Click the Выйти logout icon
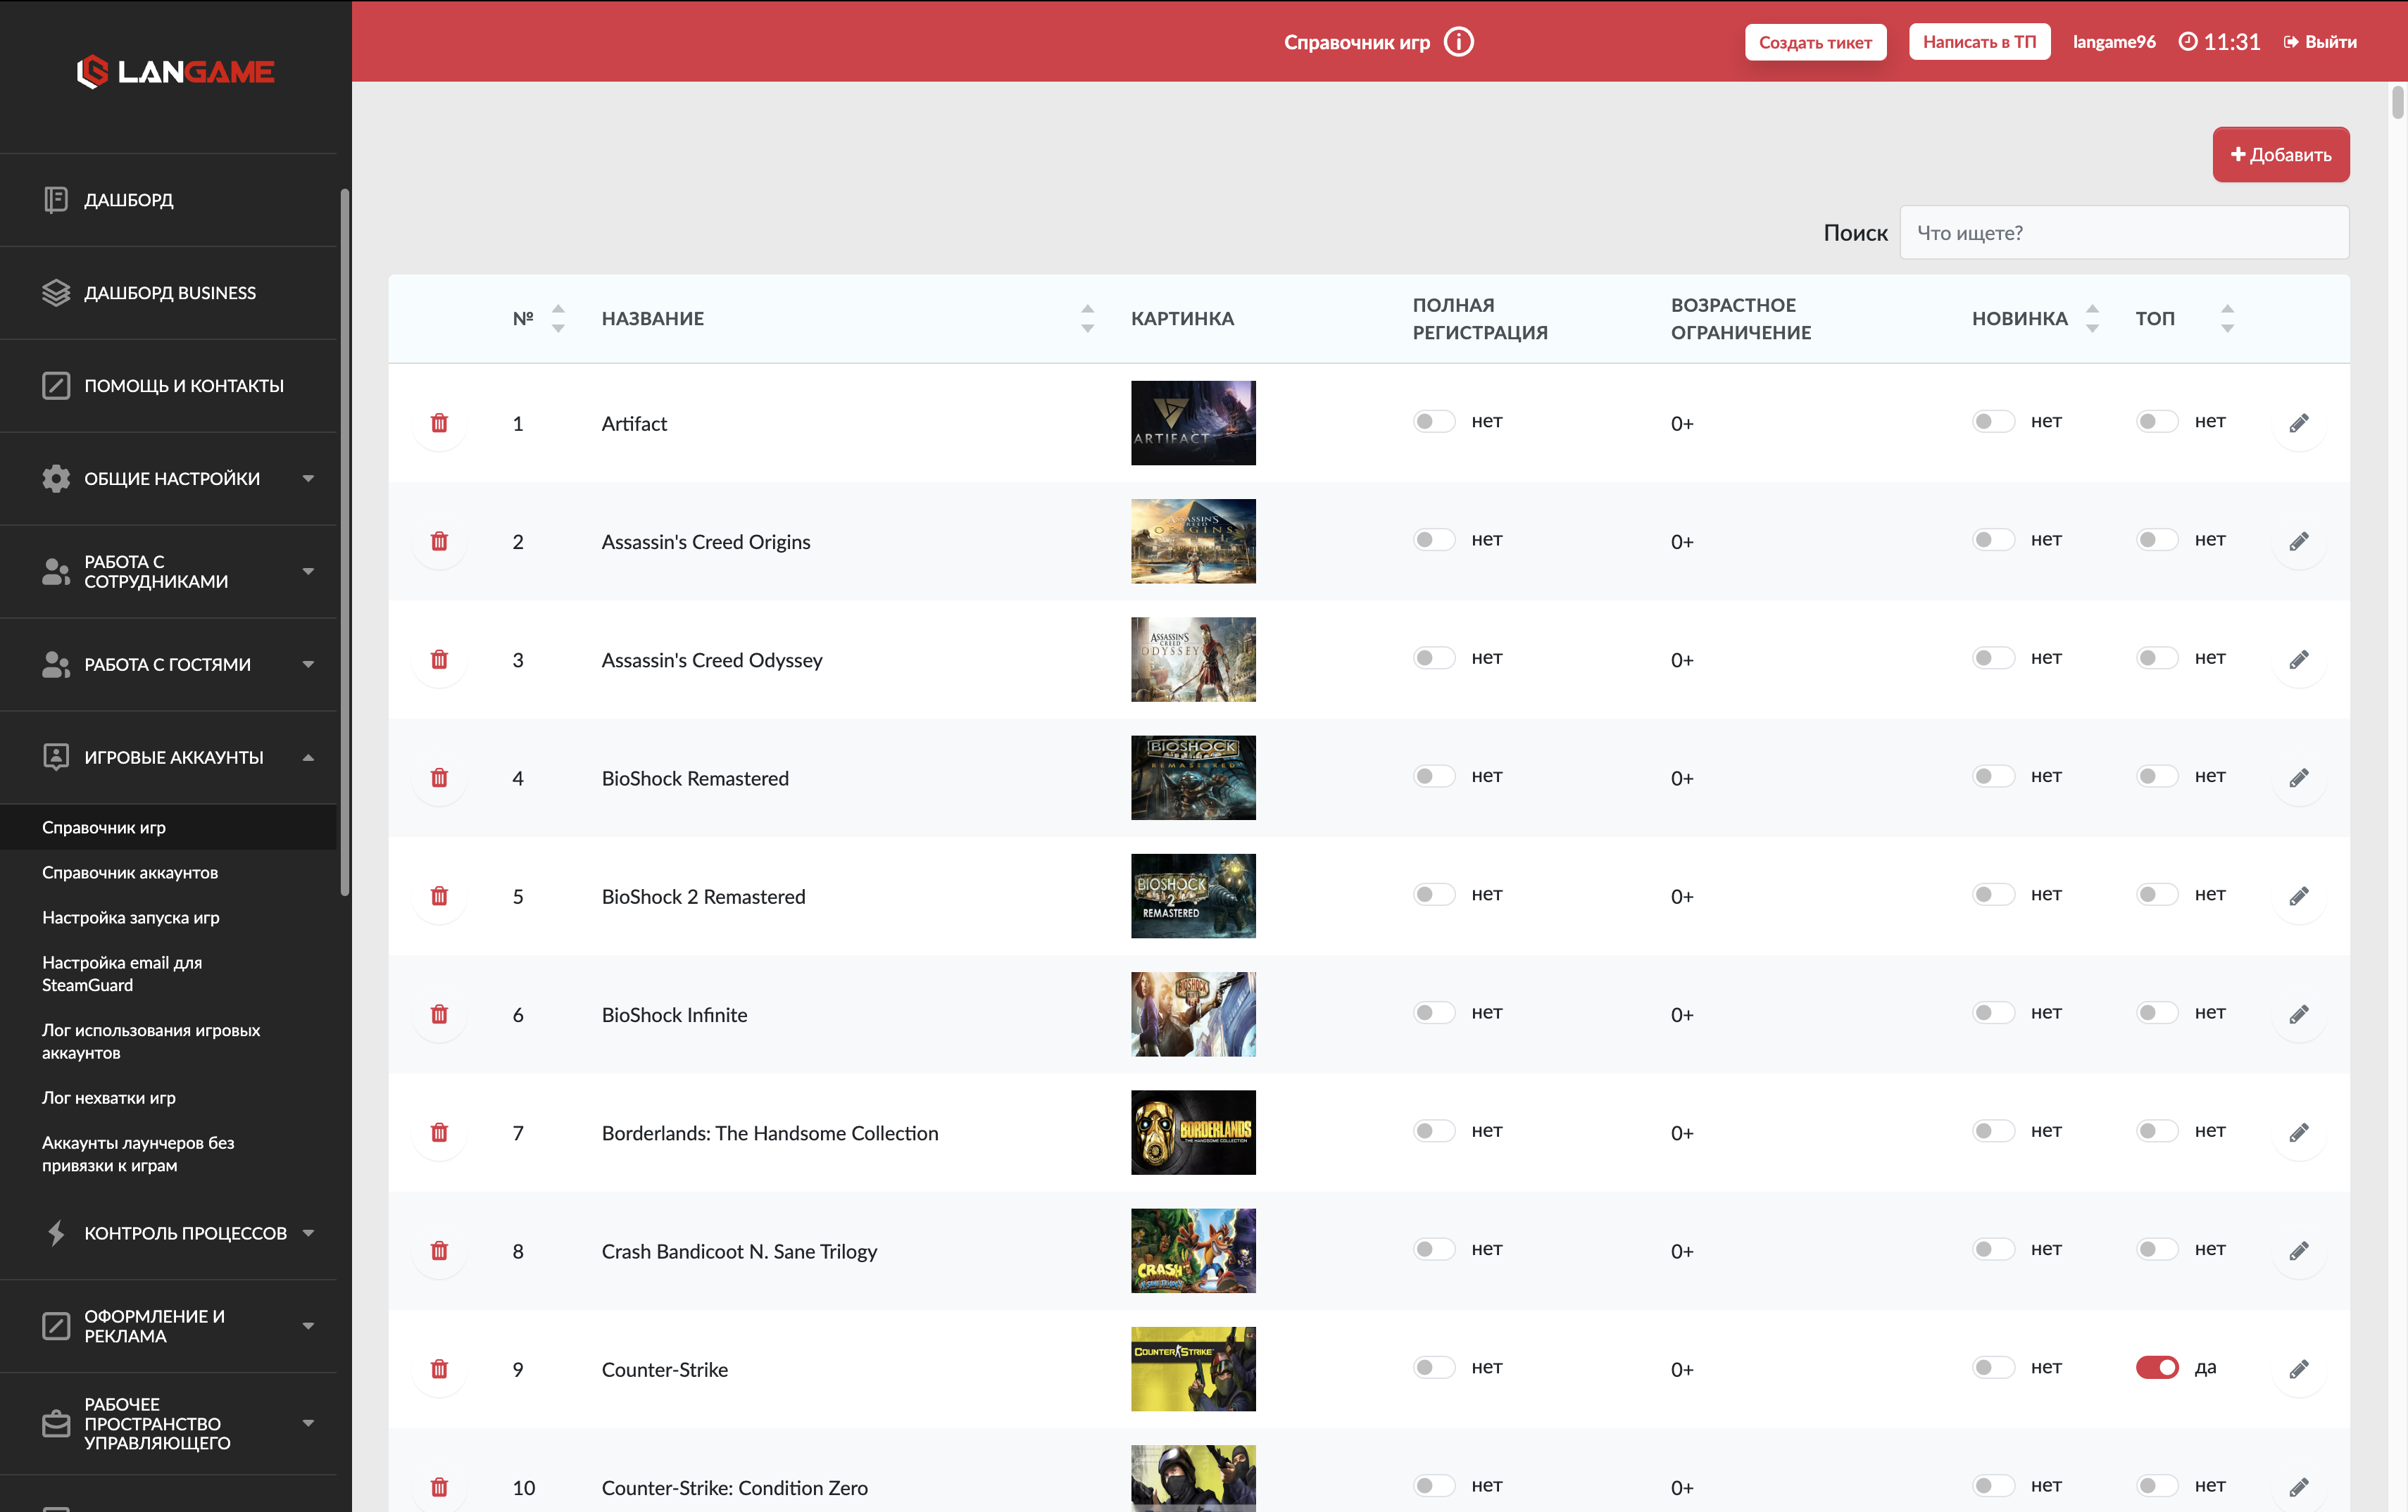Image resolution: width=2408 pixels, height=1512 pixels. 2290,42
